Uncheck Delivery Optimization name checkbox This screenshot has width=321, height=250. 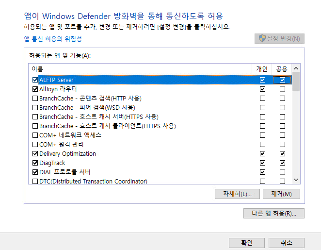pyautogui.click(x=35, y=154)
